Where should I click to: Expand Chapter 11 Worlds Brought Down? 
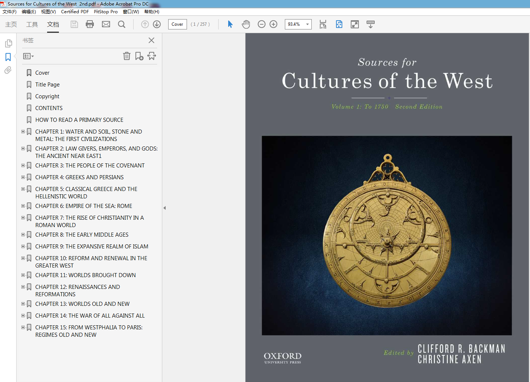[x=23, y=275]
